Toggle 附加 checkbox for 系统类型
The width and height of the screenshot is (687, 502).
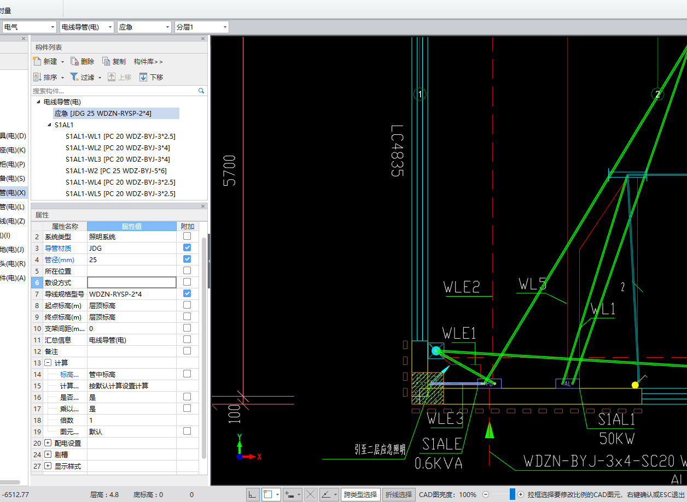pyautogui.click(x=187, y=236)
